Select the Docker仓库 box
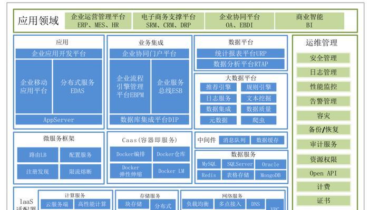Image resolution: width=369 pixels, height=210 pixels. tap(171, 154)
